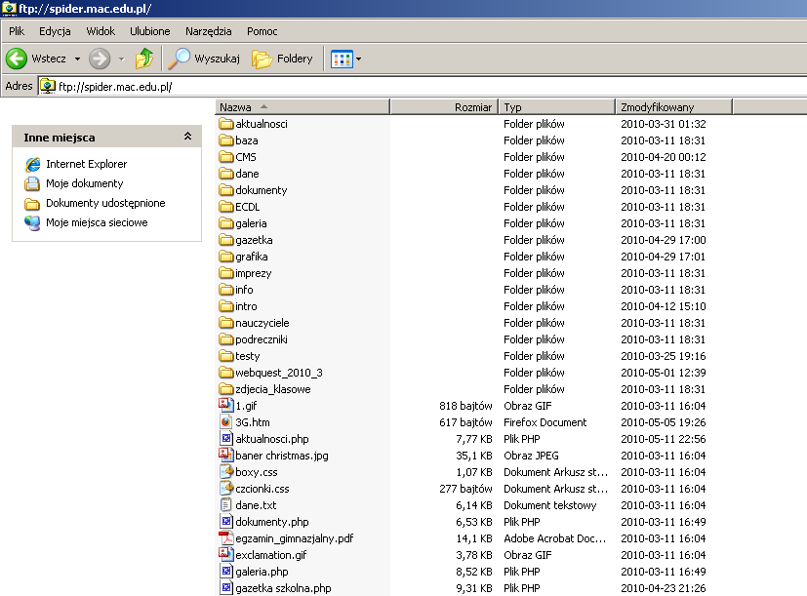Toggle the Foldery pane icon

click(262, 59)
